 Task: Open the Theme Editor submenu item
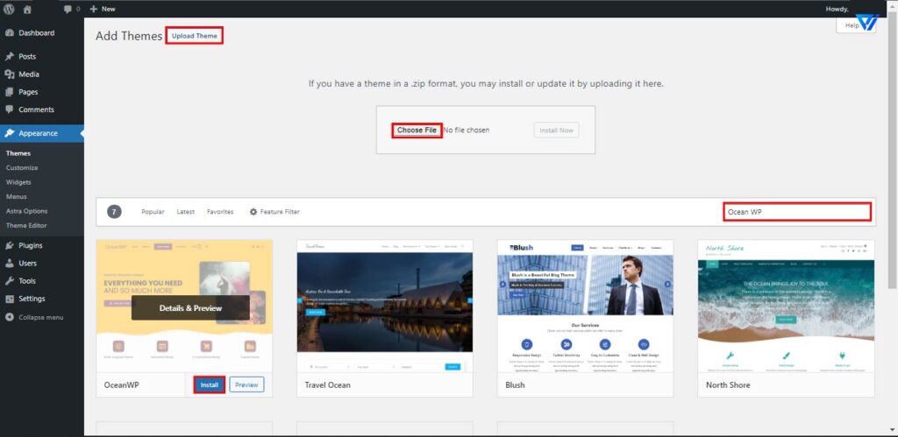(x=26, y=225)
